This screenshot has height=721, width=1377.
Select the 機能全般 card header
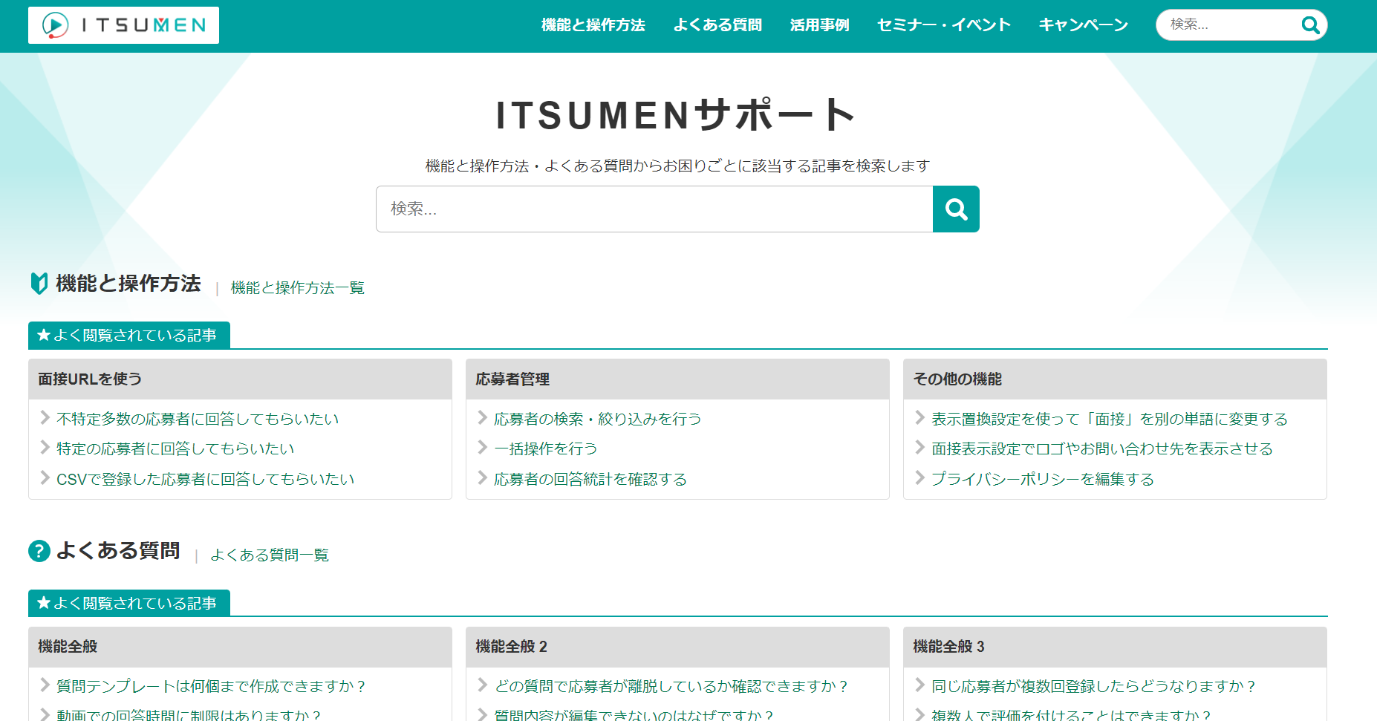(x=240, y=647)
